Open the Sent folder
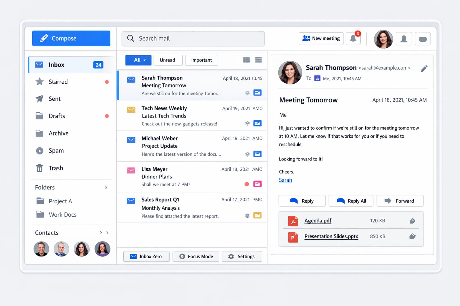Screen dimensions: 460x306 (55, 99)
